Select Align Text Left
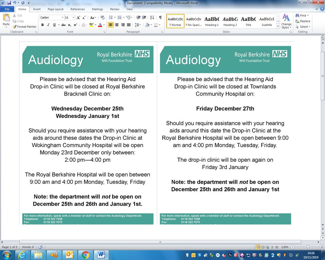 point(111,25)
